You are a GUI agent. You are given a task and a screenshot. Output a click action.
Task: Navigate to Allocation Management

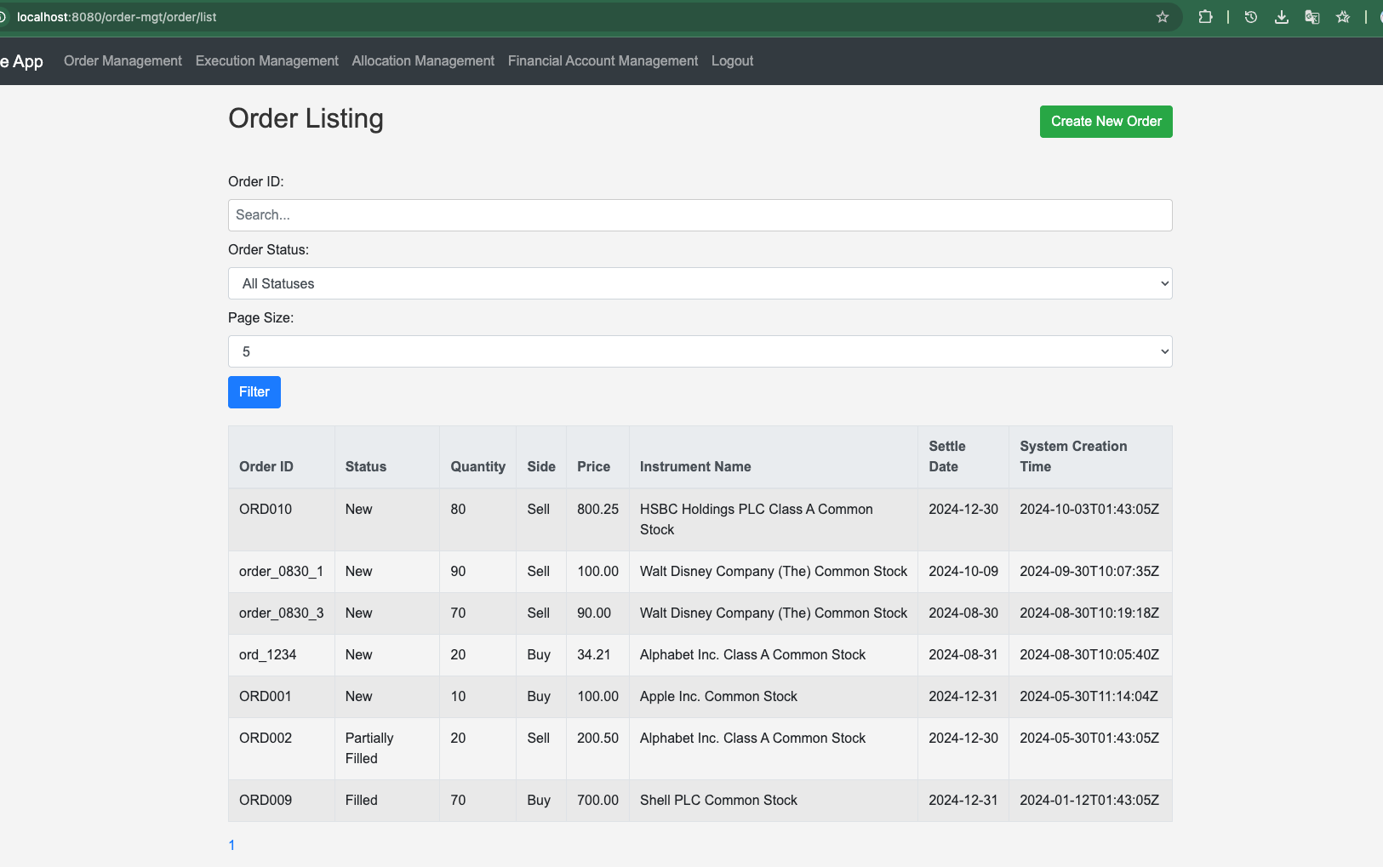point(423,61)
